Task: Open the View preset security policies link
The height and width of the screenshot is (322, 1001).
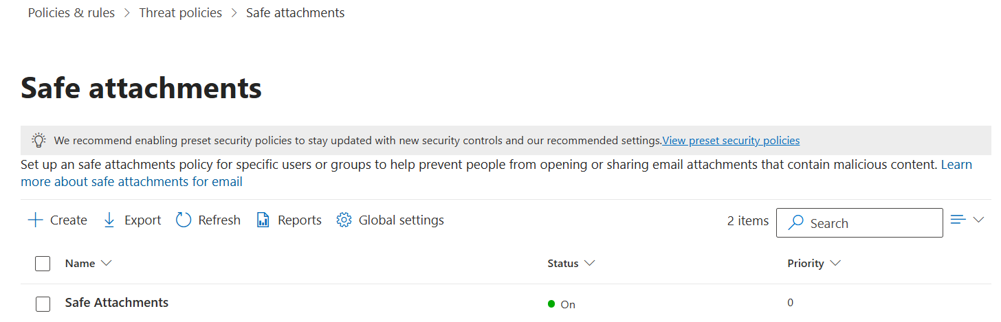Action: [731, 140]
